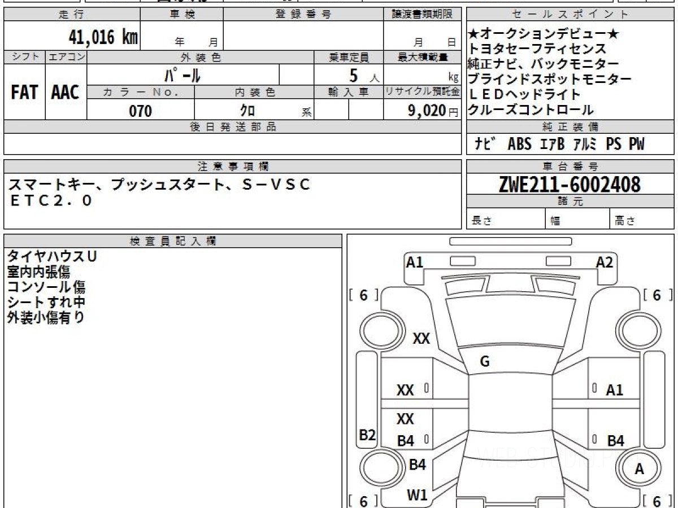Select the W1 mark on the diagram

pos(417,495)
